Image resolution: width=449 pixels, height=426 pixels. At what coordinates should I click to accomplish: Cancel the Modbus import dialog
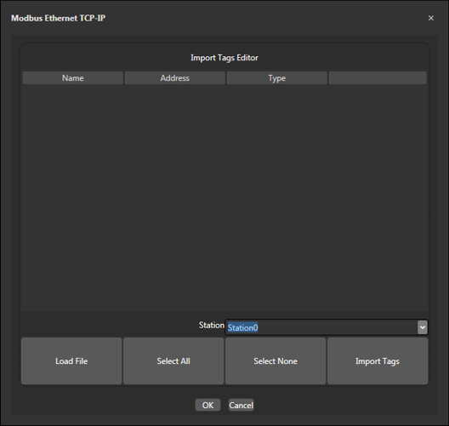242,405
